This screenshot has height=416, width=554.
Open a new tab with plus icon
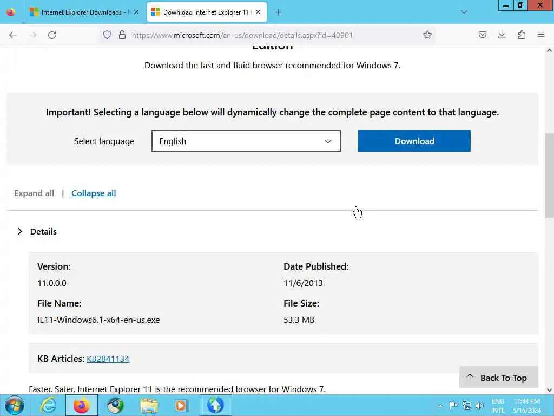(x=279, y=12)
